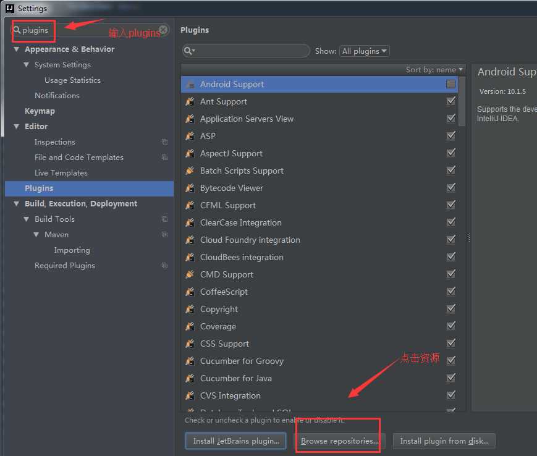Click the Android Support plugin icon
Image resolution: width=537 pixels, height=456 pixels.
click(x=190, y=84)
